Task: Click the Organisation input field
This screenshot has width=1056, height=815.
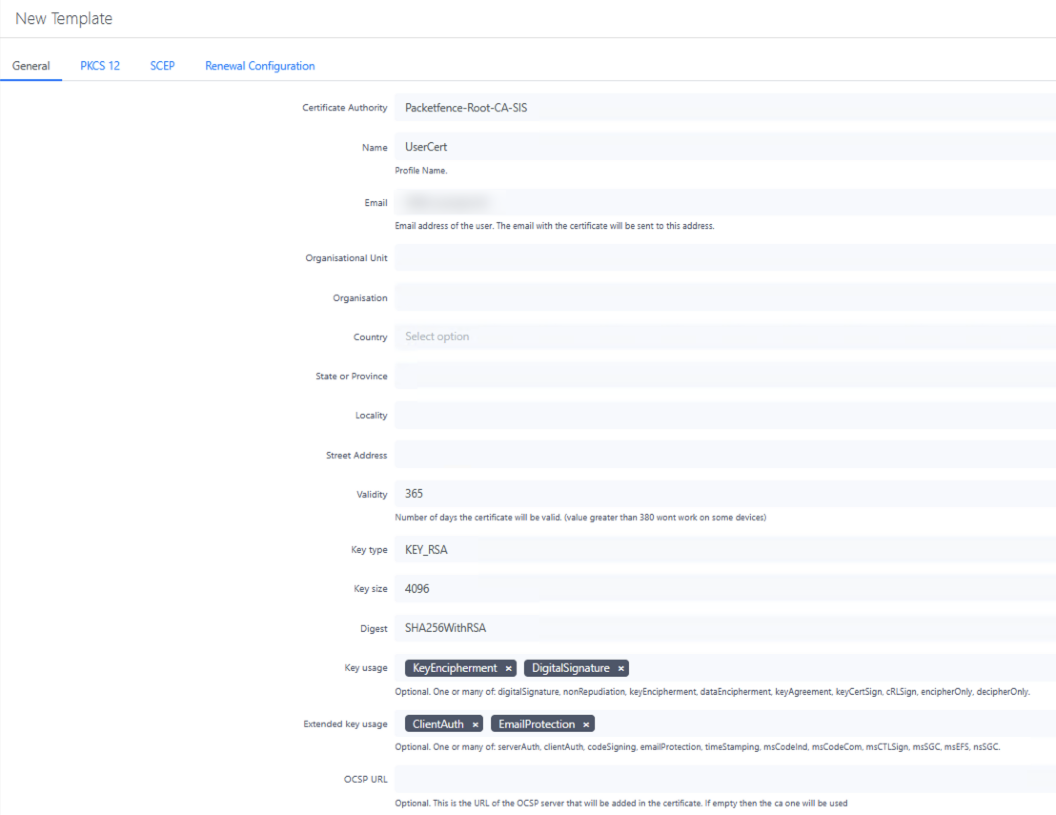Action: (x=725, y=297)
